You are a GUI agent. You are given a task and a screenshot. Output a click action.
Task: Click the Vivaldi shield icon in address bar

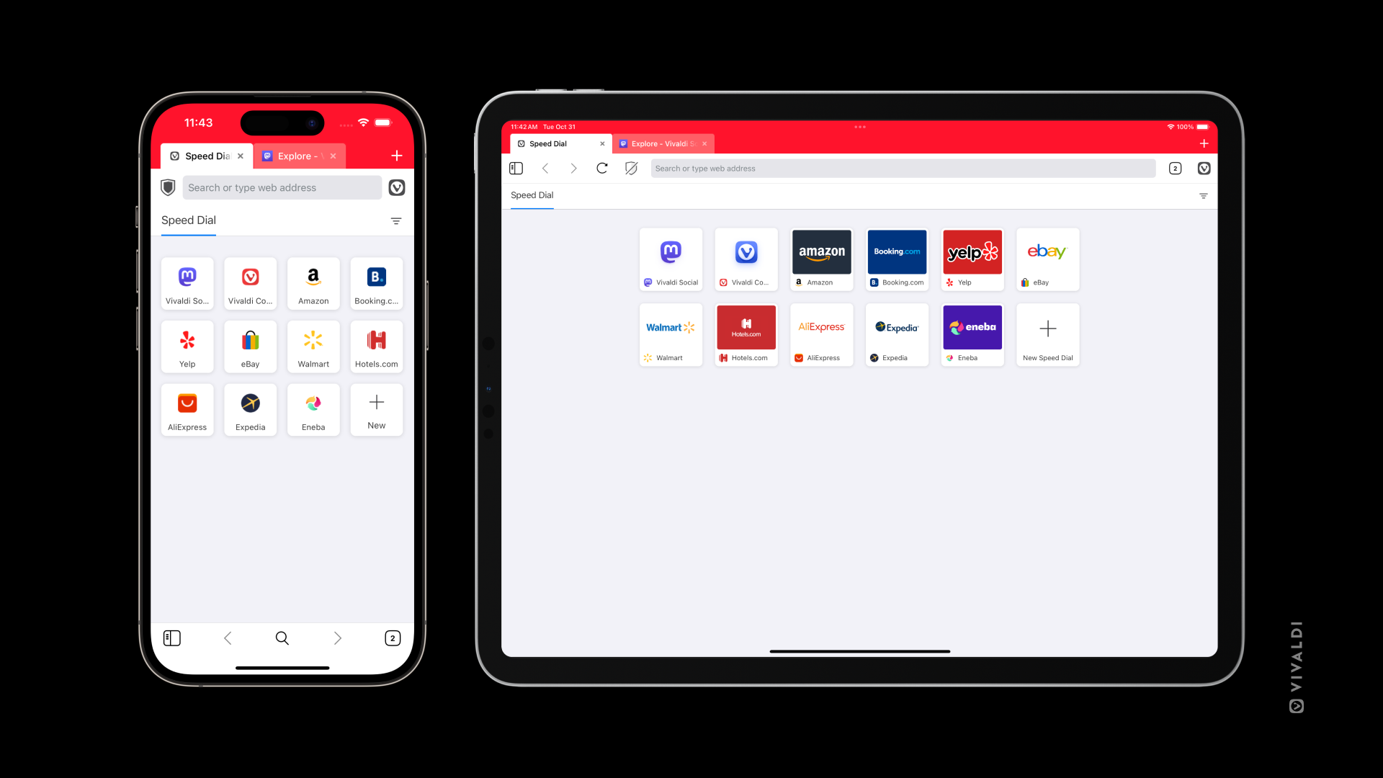point(169,187)
